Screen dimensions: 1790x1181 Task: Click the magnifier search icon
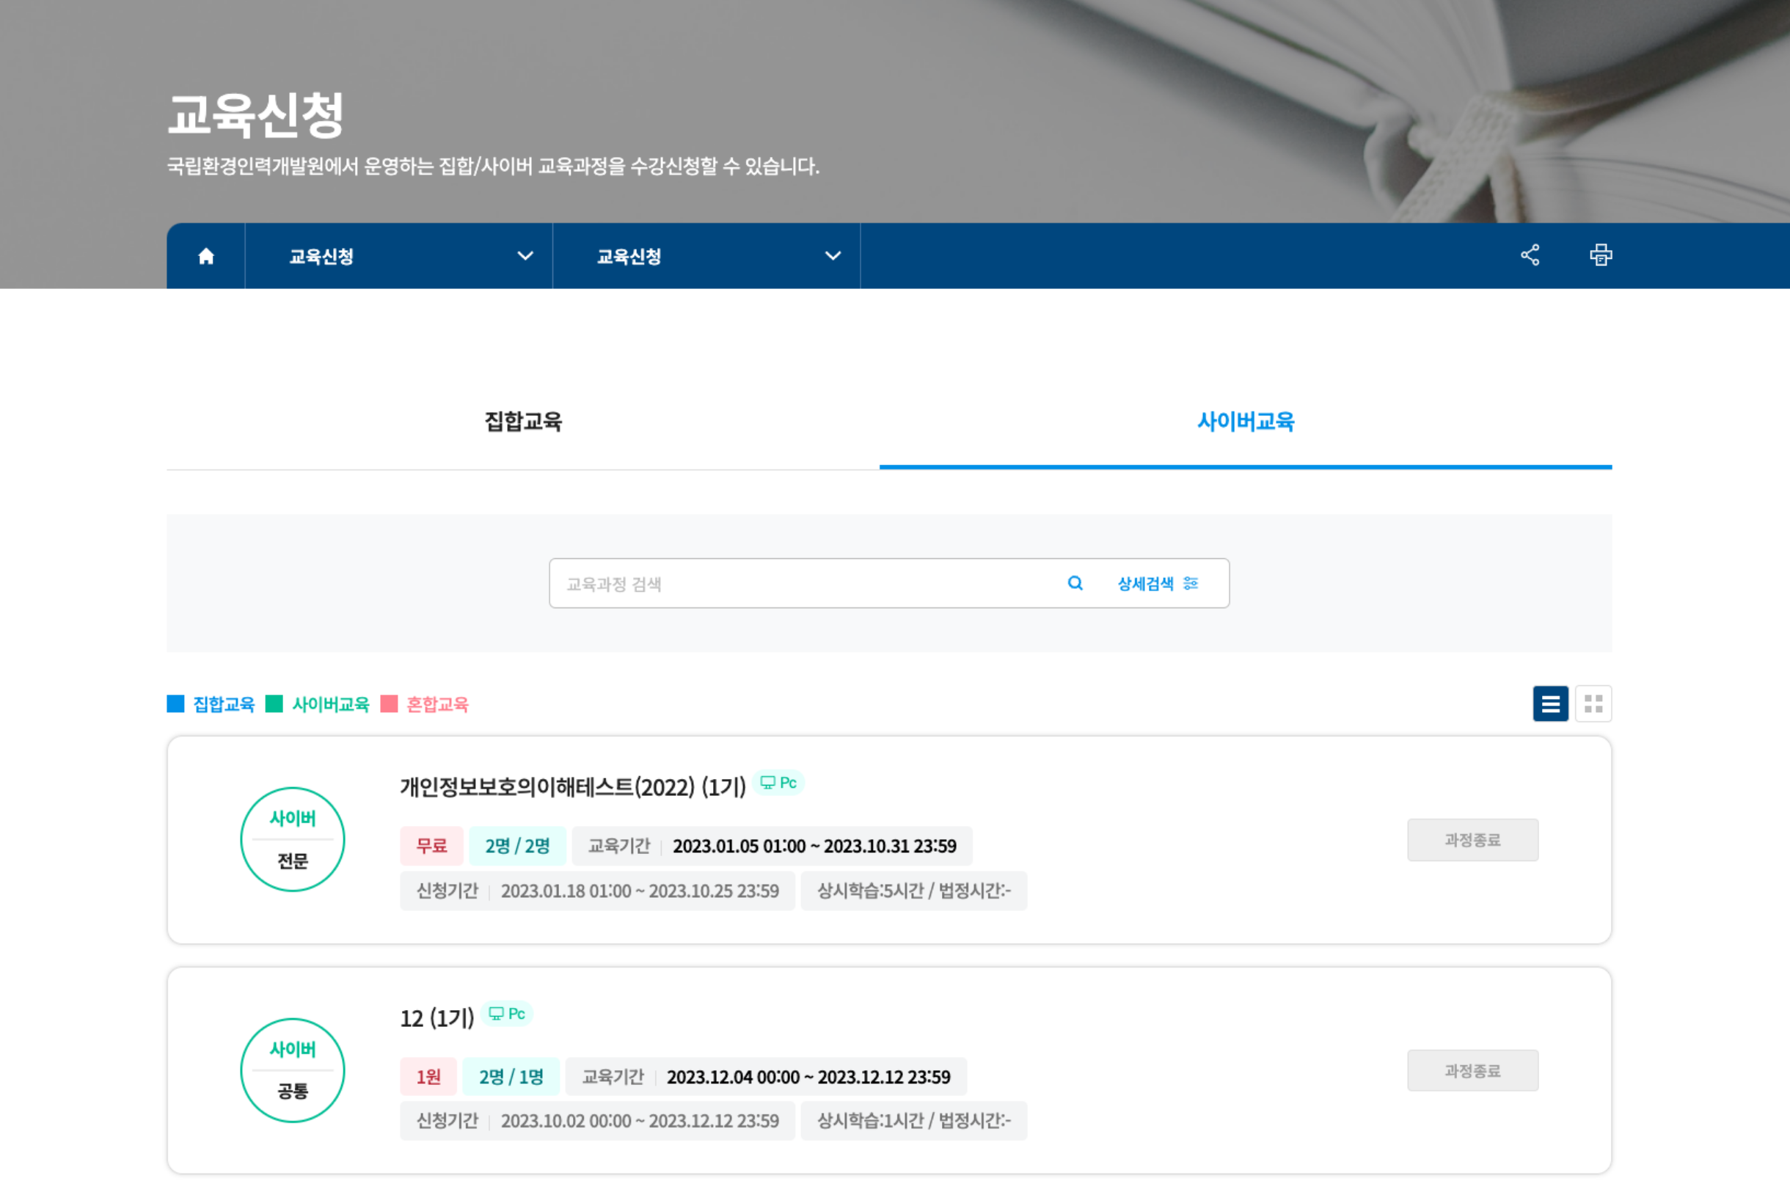coord(1075,583)
